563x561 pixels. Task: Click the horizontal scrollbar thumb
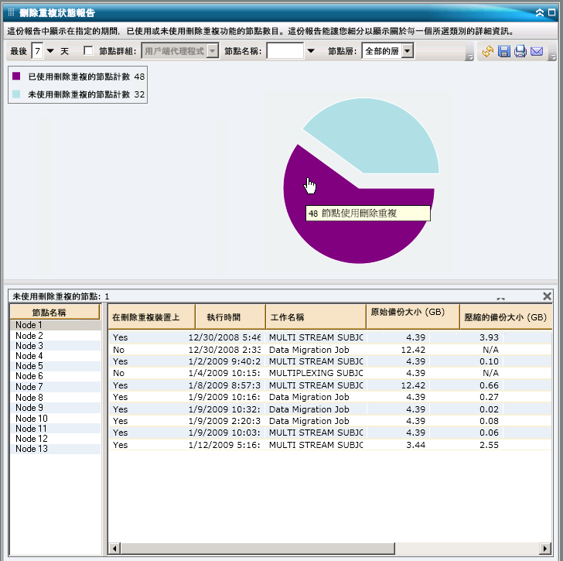pos(258,549)
